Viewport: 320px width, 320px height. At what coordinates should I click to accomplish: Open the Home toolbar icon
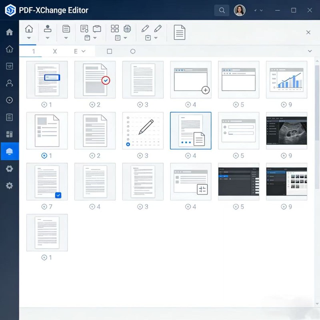tap(29, 28)
